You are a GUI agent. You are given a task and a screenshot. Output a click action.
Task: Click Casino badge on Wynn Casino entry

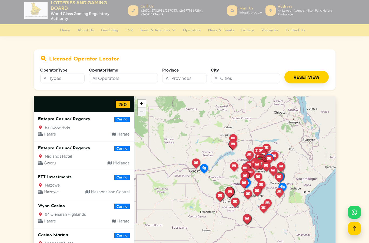click(122, 207)
